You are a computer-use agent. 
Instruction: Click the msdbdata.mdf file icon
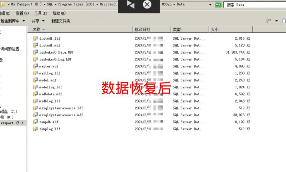tap(35, 94)
